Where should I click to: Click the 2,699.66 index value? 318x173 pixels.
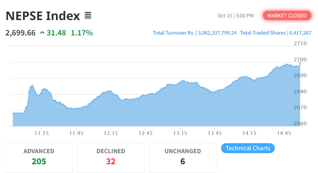point(20,33)
